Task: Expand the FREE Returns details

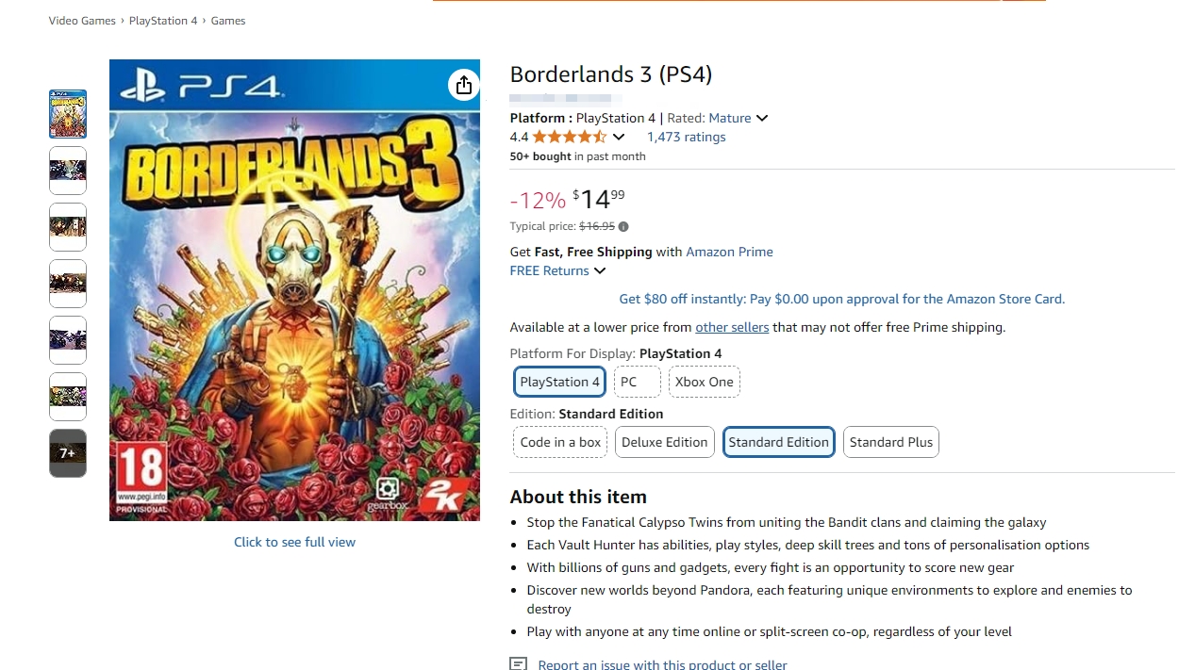Action: (557, 270)
